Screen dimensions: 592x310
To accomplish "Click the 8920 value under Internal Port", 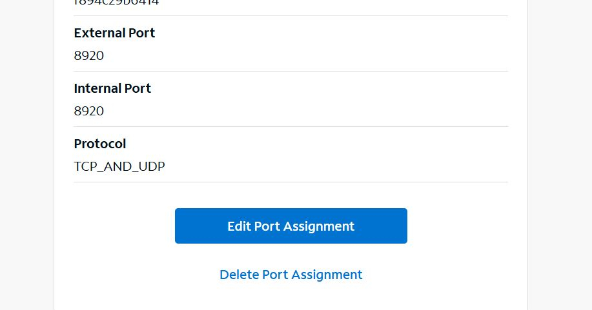I will click(89, 111).
